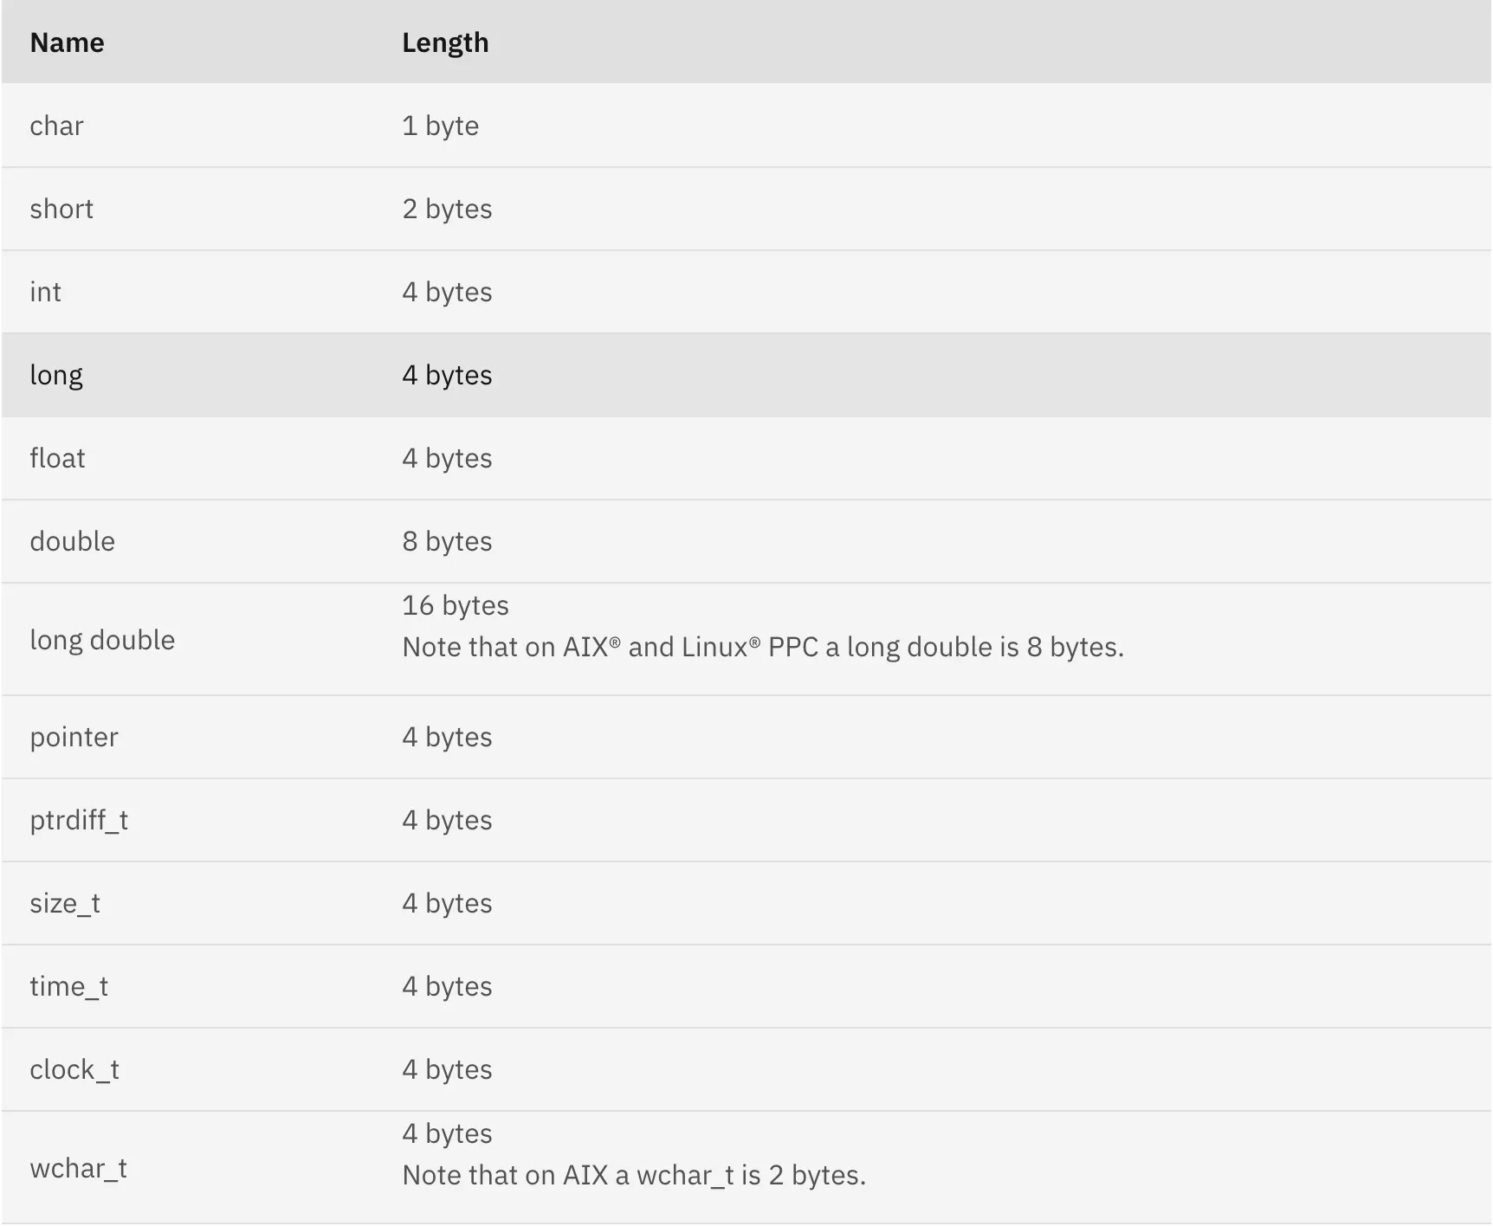Select the long double name cell
The image size is (1493, 1226).
pos(102,640)
